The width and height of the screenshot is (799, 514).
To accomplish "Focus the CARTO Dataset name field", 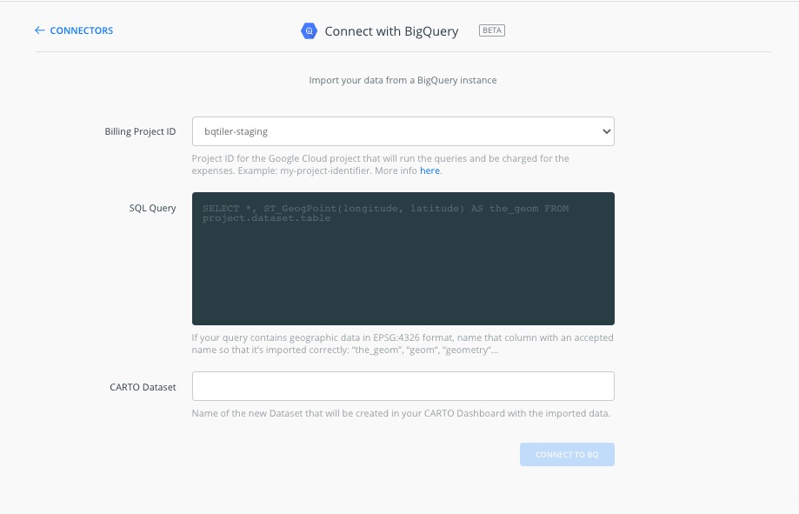I will (403, 385).
